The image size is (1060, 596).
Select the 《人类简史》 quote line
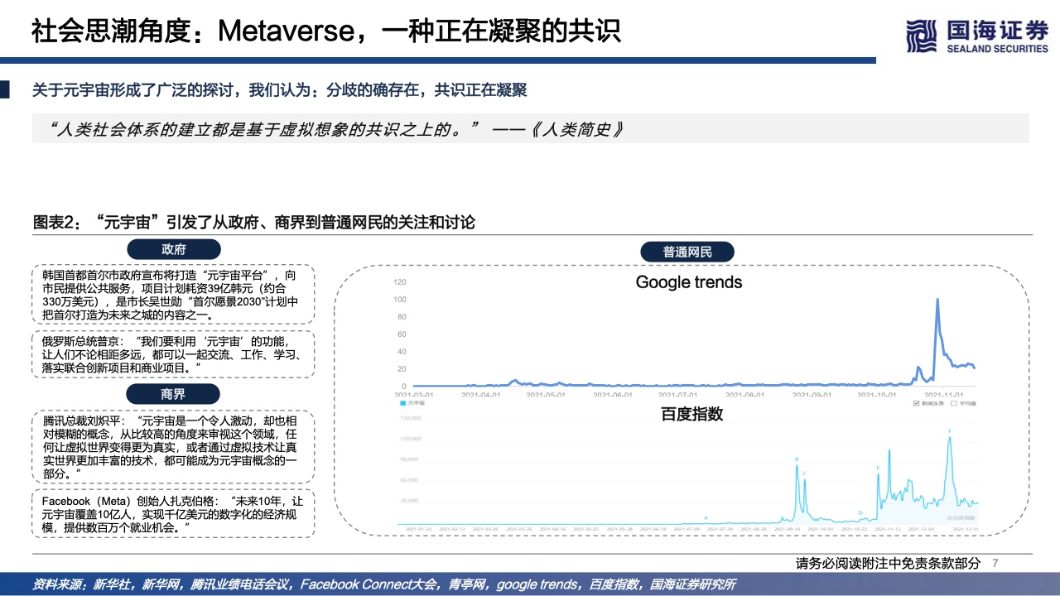tap(336, 129)
